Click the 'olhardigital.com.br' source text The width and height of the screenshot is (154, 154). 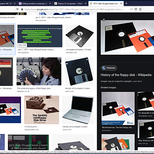point(146,116)
